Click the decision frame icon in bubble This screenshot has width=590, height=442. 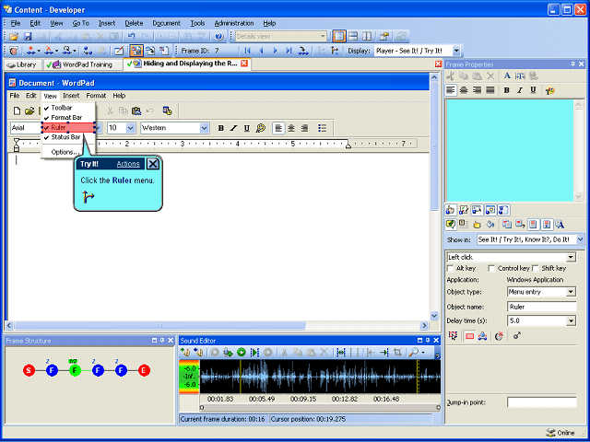pyautogui.click(x=88, y=196)
